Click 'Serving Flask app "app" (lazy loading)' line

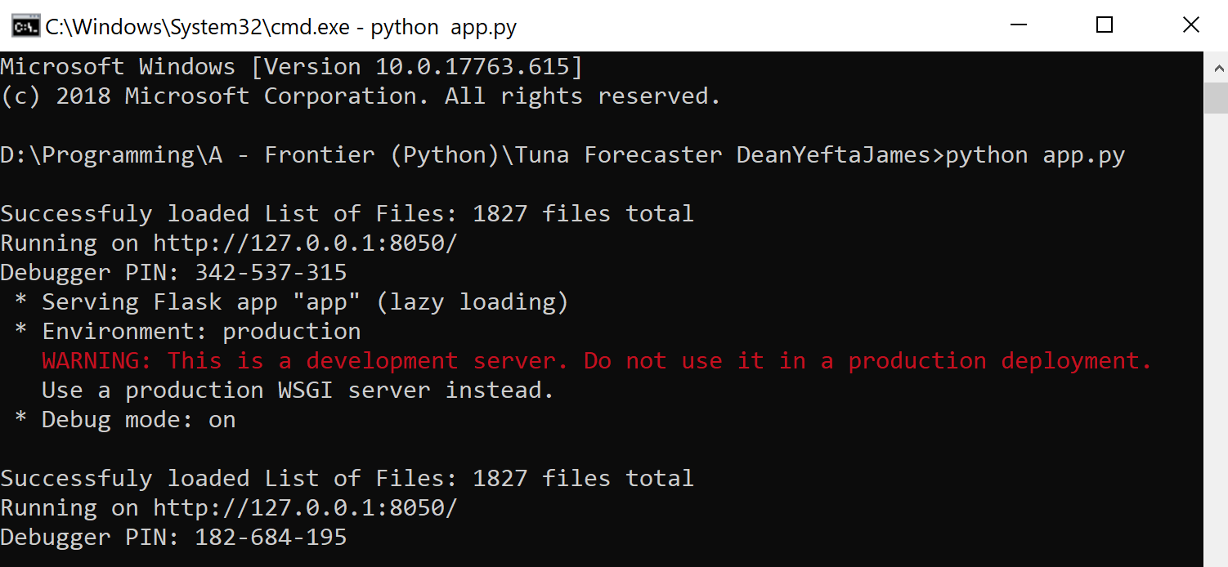click(x=291, y=302)
